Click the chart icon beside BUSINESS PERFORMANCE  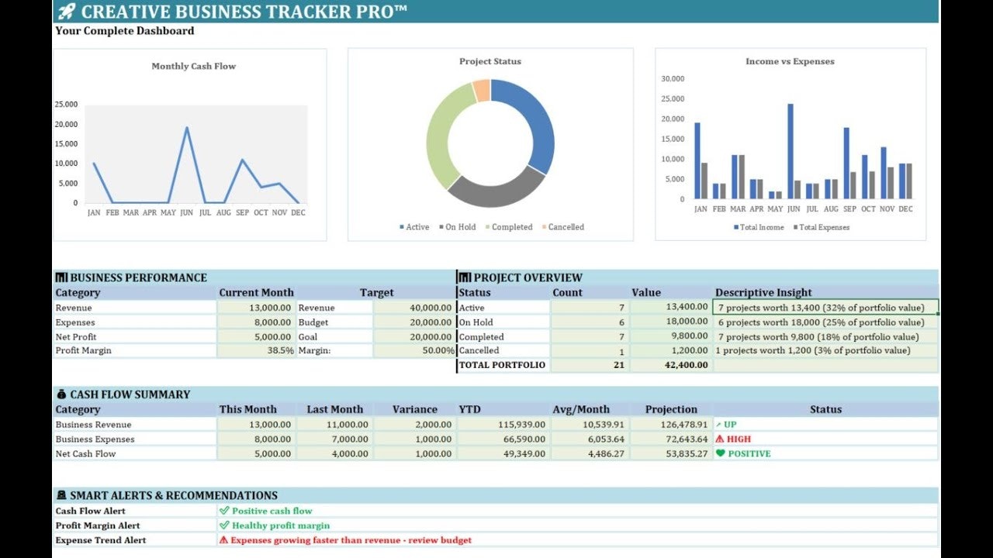click(x=62, y=277)
